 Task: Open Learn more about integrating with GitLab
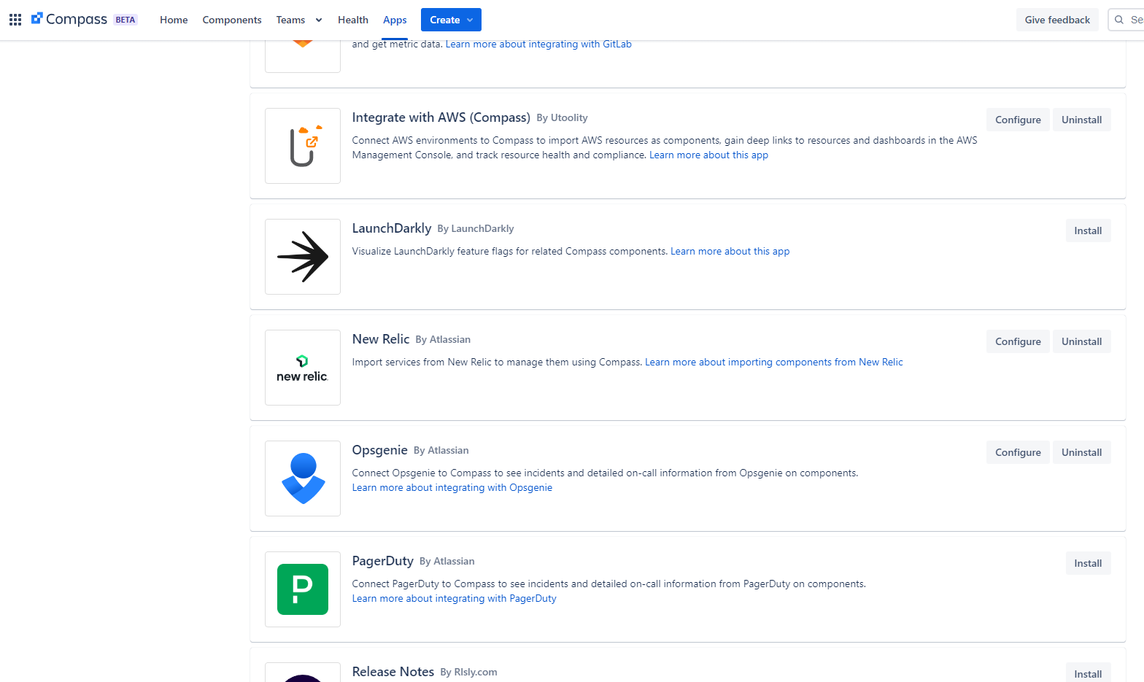(x=538, y=44)
